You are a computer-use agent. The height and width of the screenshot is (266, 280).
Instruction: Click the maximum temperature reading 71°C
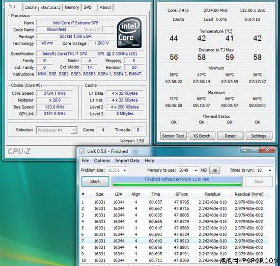point(174,99)
